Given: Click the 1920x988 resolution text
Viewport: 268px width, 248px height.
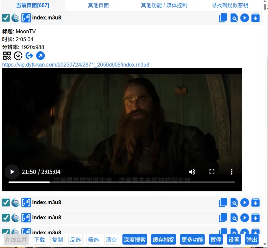Looking at the screenshot, I should pyautogui.click(x=33, y=47).
